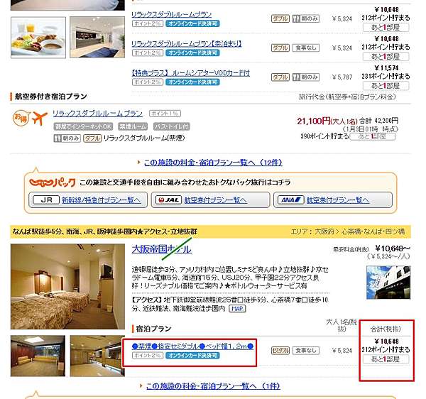Open この施設の料金・宿泊プラン一覧へ (12件) link
Viewport: 426px width, 399px height.
click(x=213, y=163)
